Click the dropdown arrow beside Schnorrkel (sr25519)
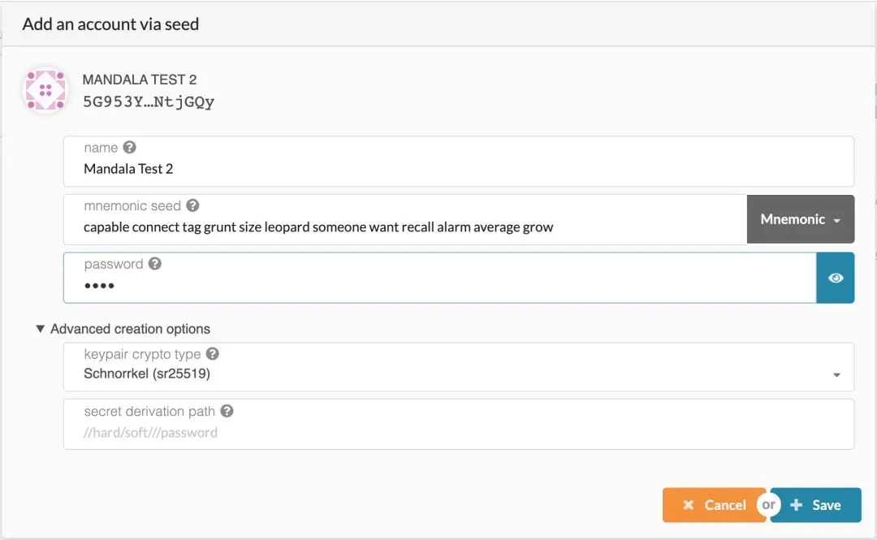This screenshot has width=877, height=540. pyautogui.click(x=836, y=375)
